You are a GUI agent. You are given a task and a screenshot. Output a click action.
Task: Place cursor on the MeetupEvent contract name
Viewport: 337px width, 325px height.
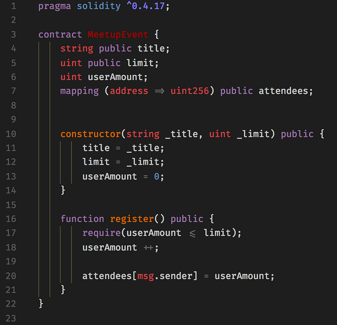point(118,35)
